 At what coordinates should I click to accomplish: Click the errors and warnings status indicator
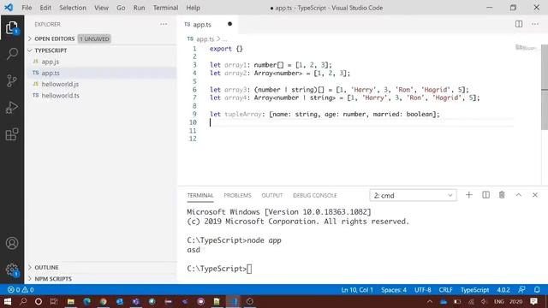21,290
